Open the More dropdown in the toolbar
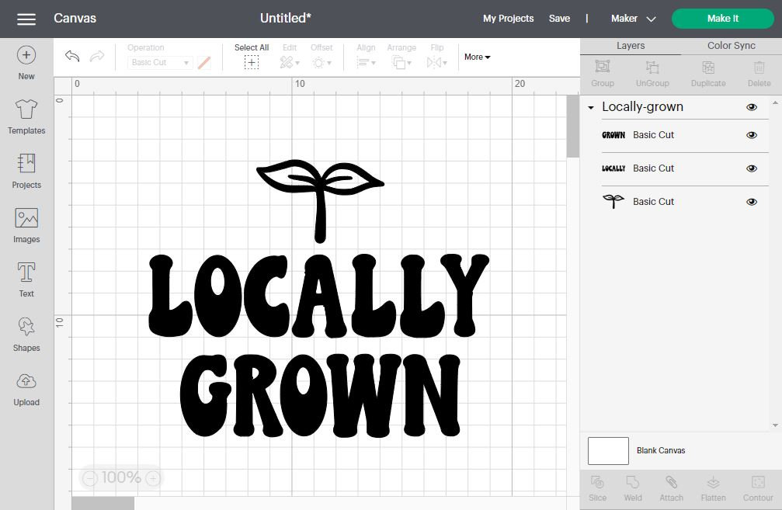 point(476,57)
